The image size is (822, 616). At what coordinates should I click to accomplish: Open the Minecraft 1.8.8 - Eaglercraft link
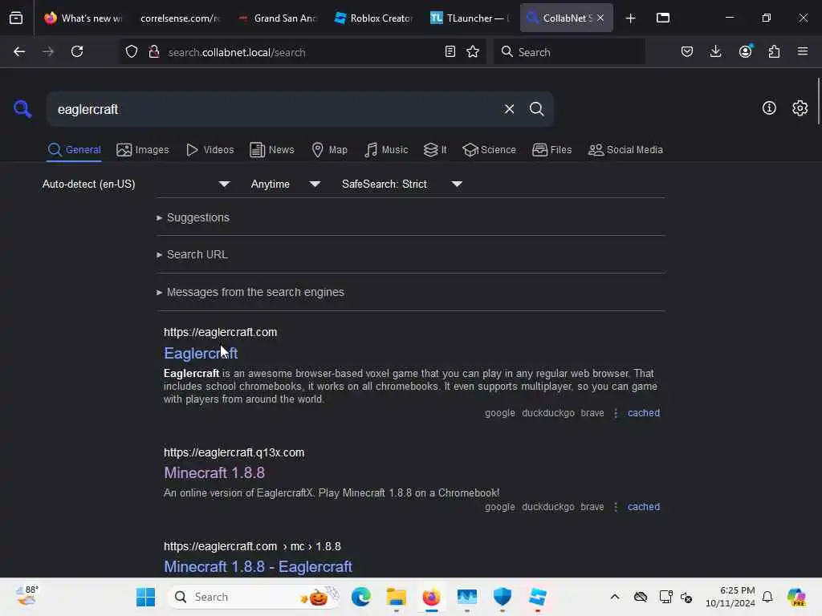click(258, 567)
